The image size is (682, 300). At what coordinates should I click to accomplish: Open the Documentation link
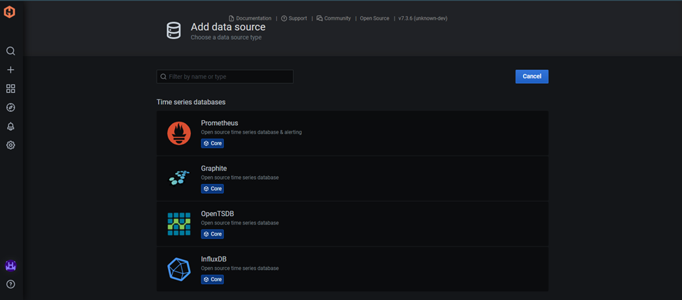coord(250,18)
